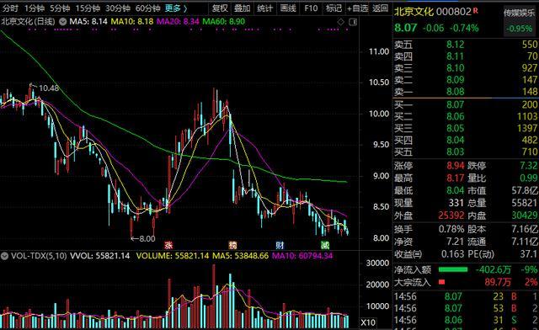The image size is (539, 330).
Task: Select the 60分钟 timeframe tab
Action: tap(148, 8)
